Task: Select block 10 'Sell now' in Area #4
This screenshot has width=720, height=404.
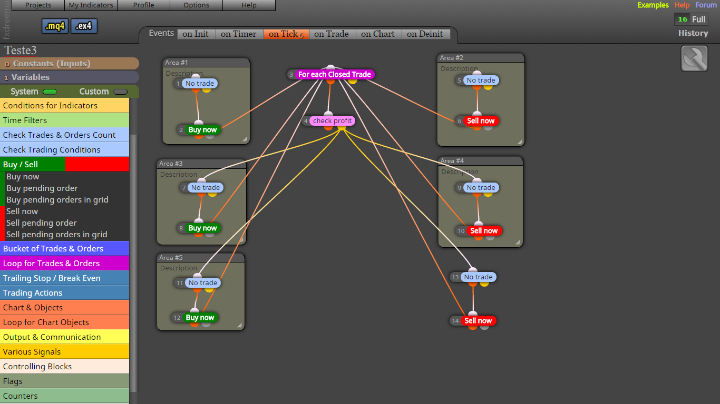Action: pos(484,231)
